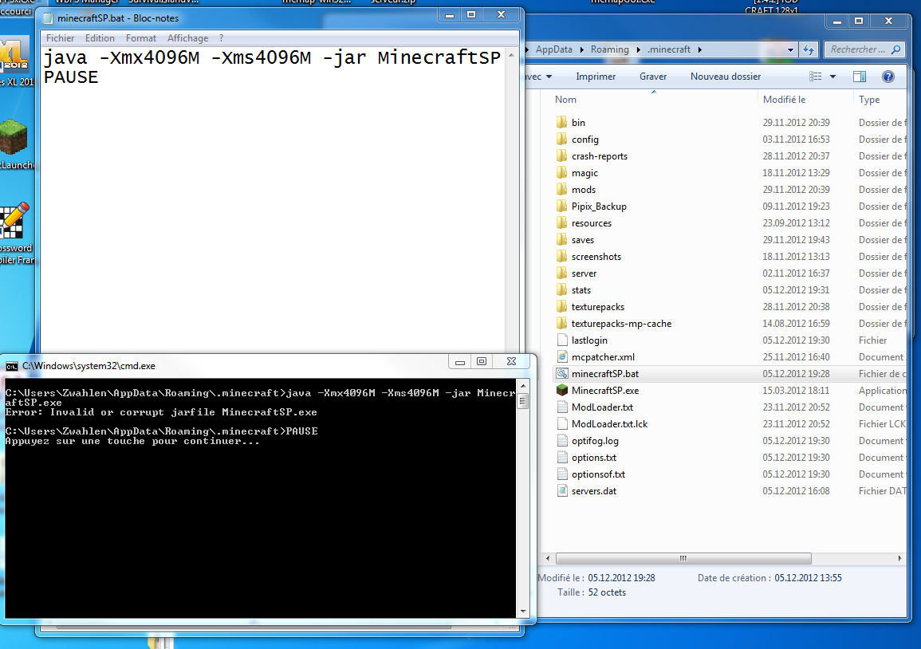Click in the Bloc-notes text area PAUSE line
This screenshot has width=921, height=649.
(71, 77)
